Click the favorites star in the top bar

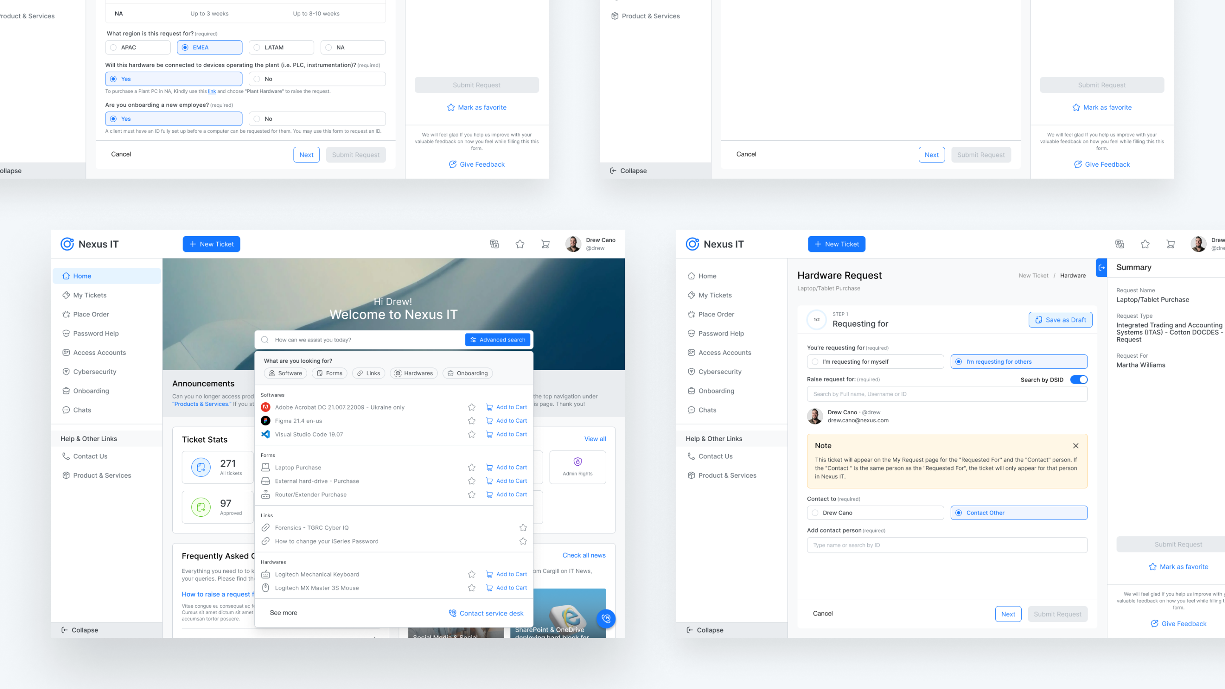click(x=520, y=244)
